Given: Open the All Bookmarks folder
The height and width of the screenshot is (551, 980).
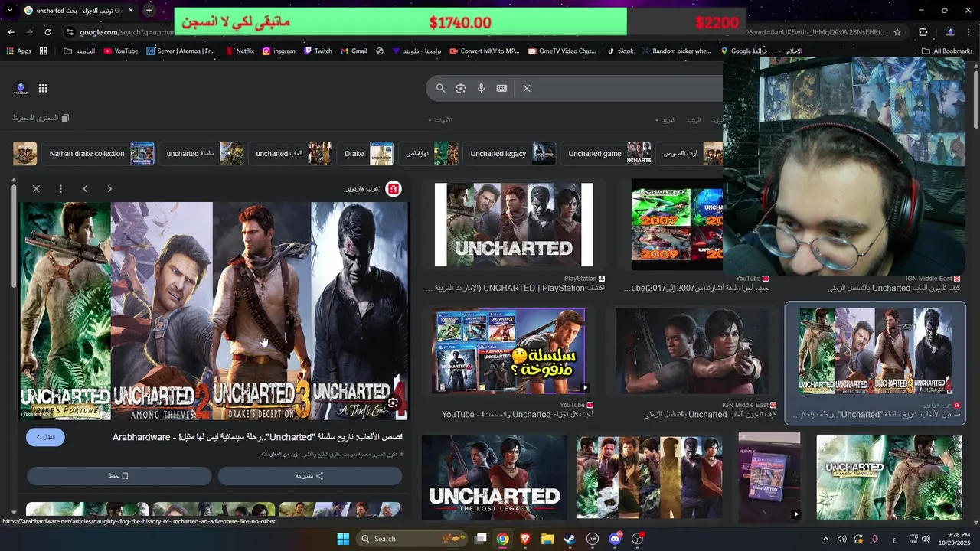Looking at the screenshot, I should click(946, 51).
